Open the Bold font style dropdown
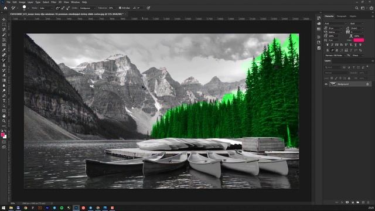 pos(357,23)
